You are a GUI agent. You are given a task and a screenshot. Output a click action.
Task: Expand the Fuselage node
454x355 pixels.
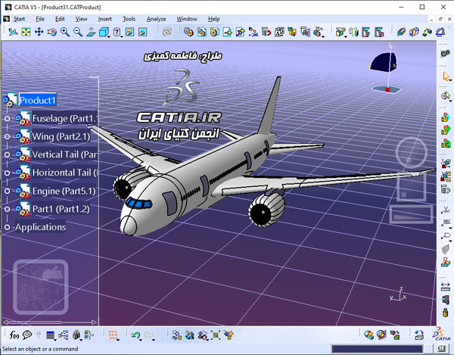(7, 118)
